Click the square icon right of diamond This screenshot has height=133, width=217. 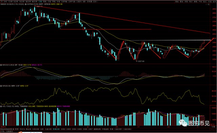coord(209,4)
